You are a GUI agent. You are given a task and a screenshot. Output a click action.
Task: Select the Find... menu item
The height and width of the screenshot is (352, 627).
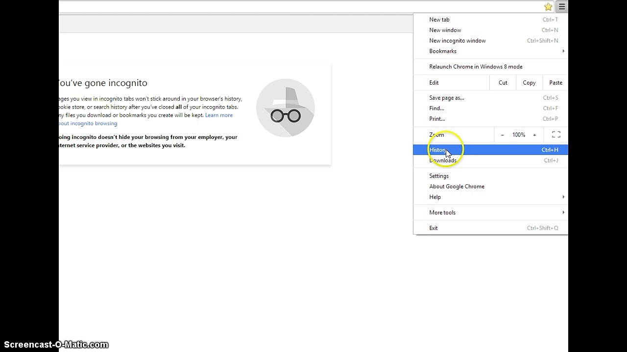pos(490,109)
